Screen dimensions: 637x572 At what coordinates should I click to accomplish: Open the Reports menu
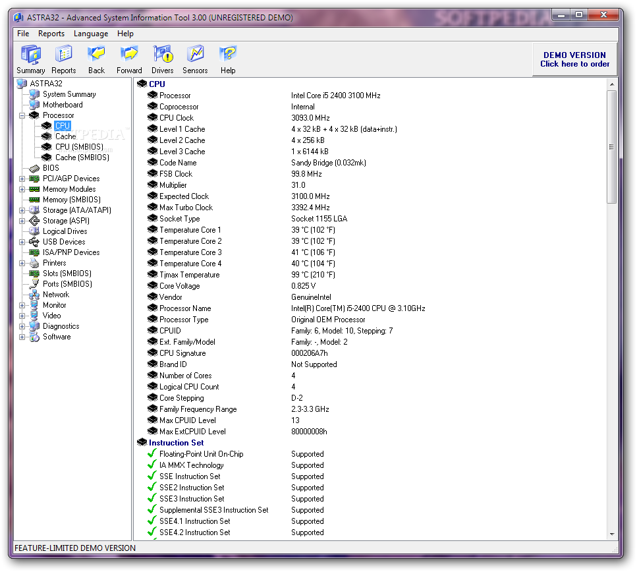[51, 34]
